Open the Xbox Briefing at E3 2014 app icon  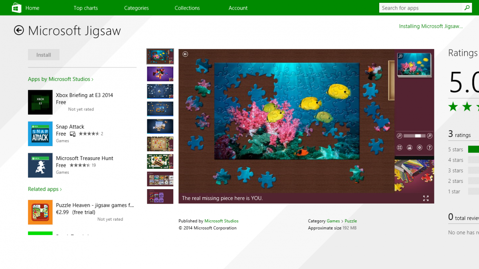(x=40, y=102)
